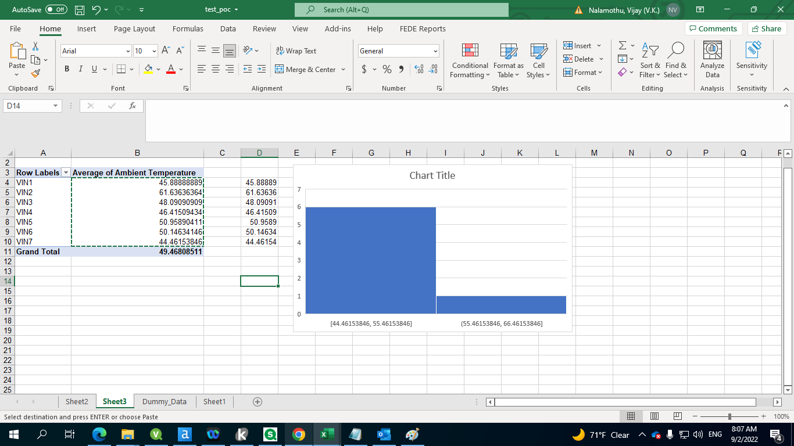Toggle italic formatting

(80, 69)
